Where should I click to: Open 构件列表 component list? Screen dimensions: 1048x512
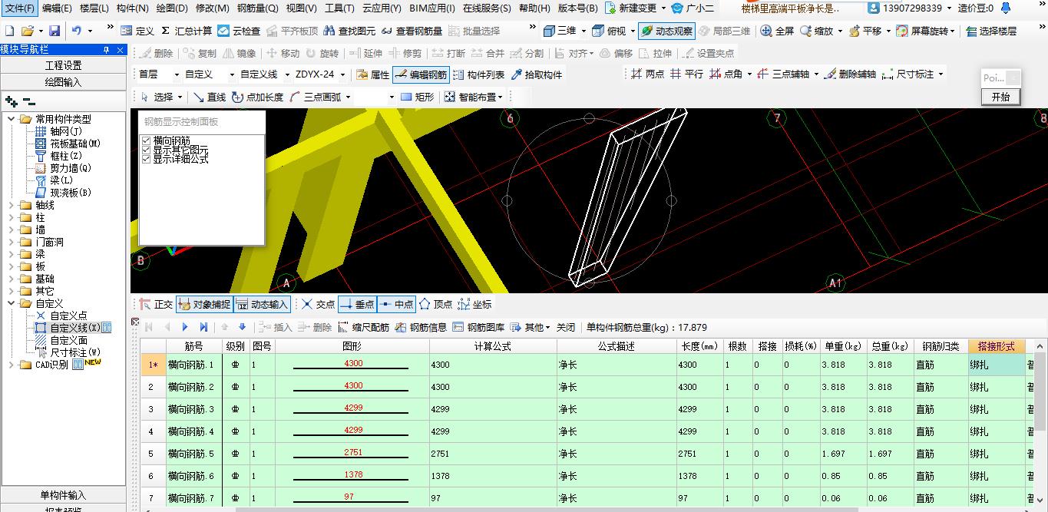click(478, 74)
